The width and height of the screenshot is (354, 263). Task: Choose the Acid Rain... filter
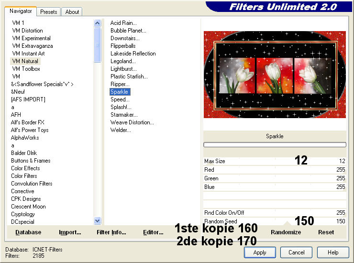pos(123,23)
